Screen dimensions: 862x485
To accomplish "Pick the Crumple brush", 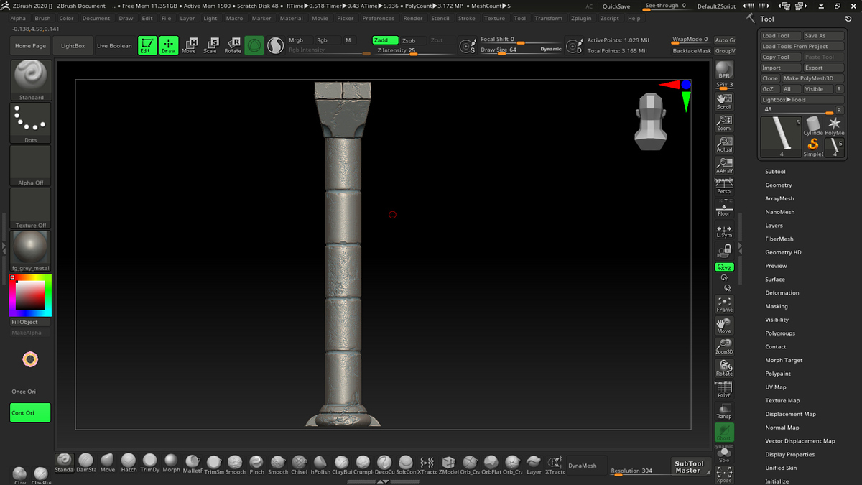I will [x=363, y=464].
